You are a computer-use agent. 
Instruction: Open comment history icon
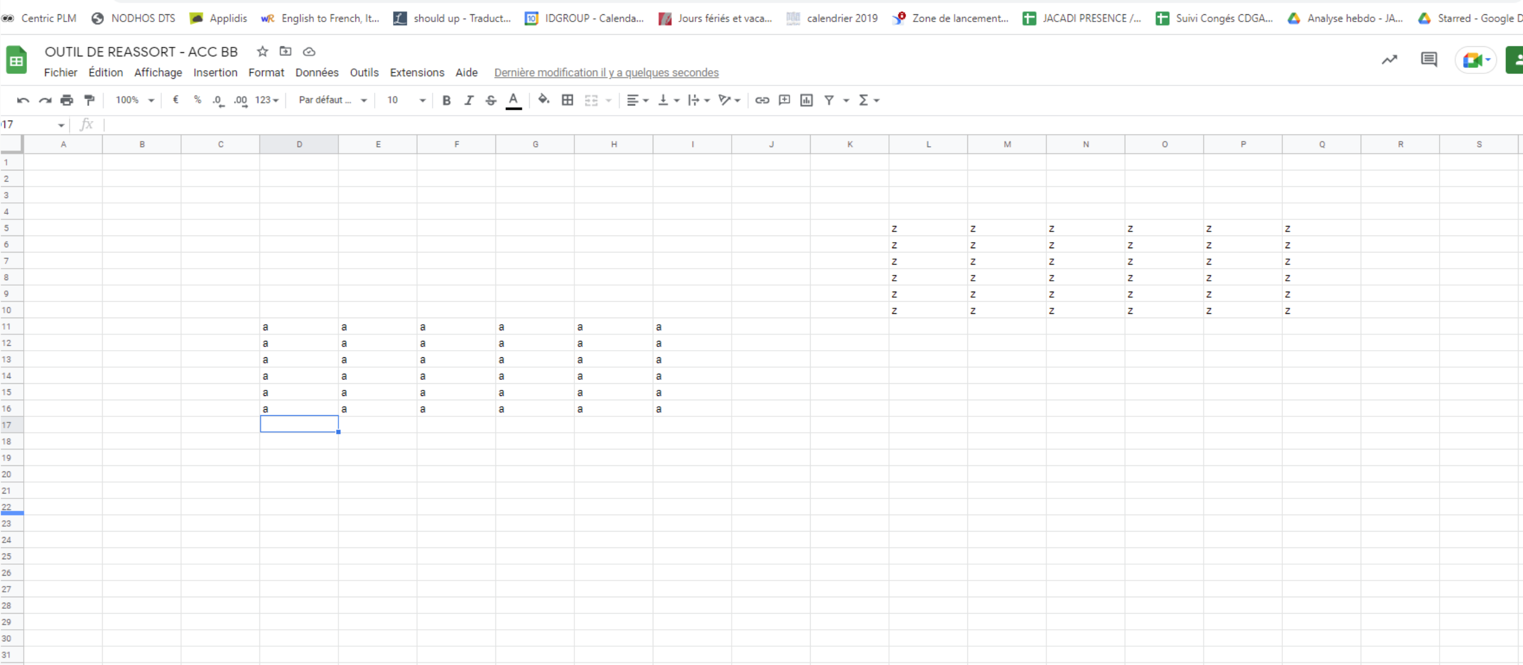point(1429,60)
